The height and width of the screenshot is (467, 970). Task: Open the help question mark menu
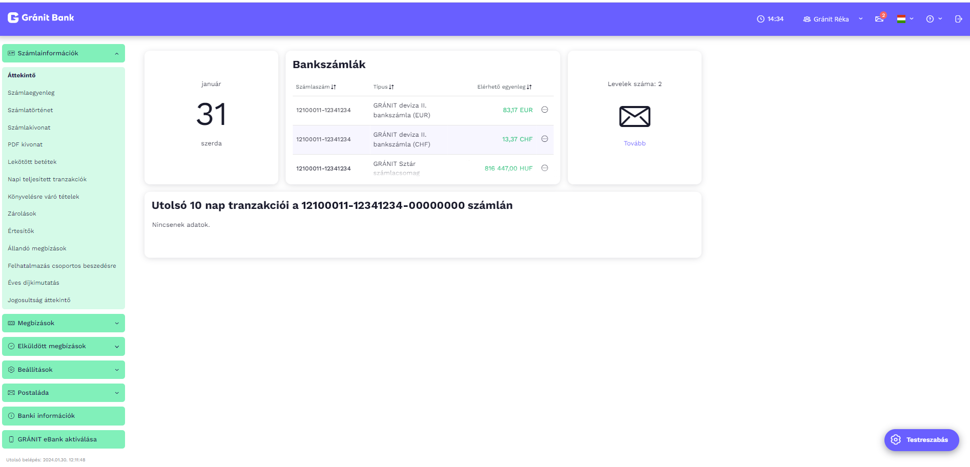coord(934,19)
